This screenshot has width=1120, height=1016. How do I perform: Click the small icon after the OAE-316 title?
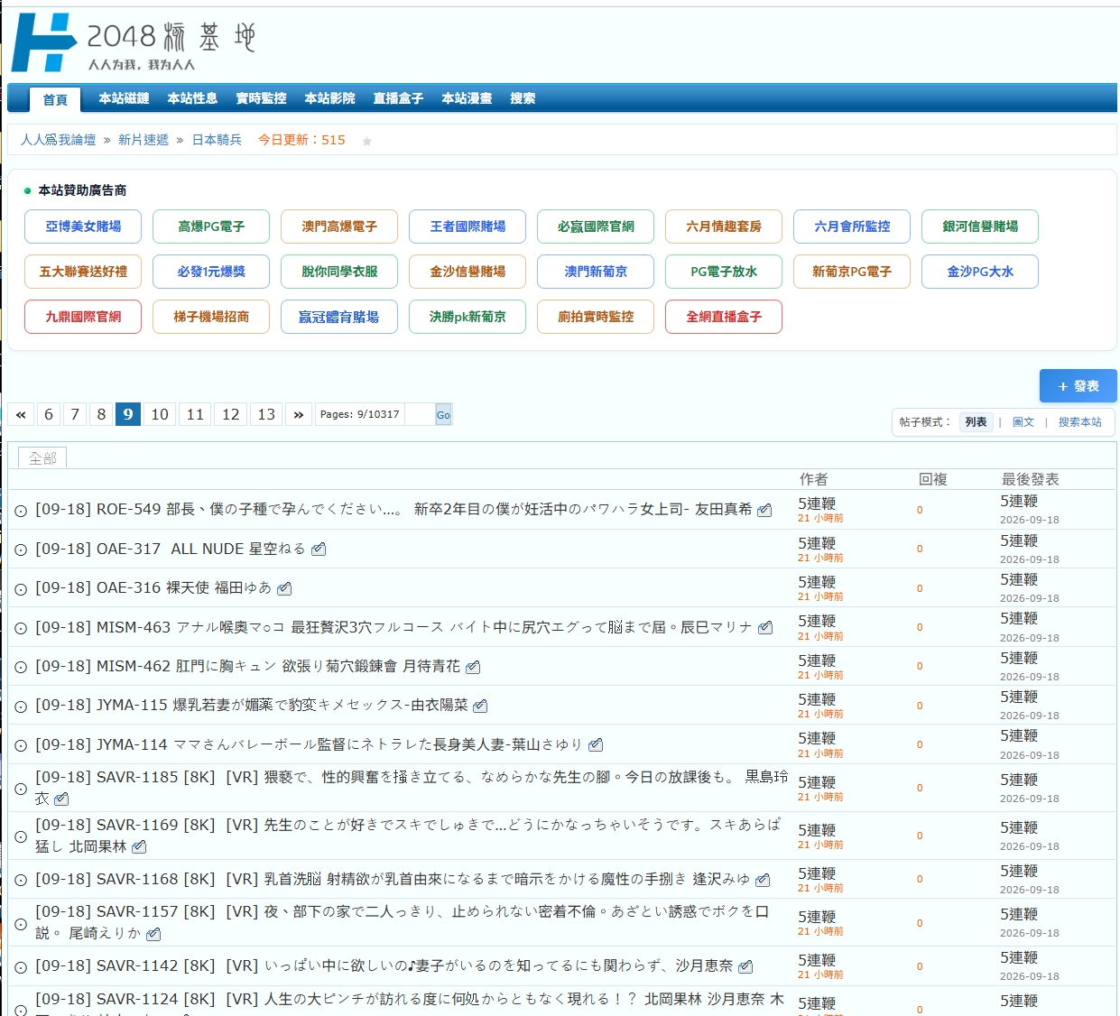coord(284,588)
